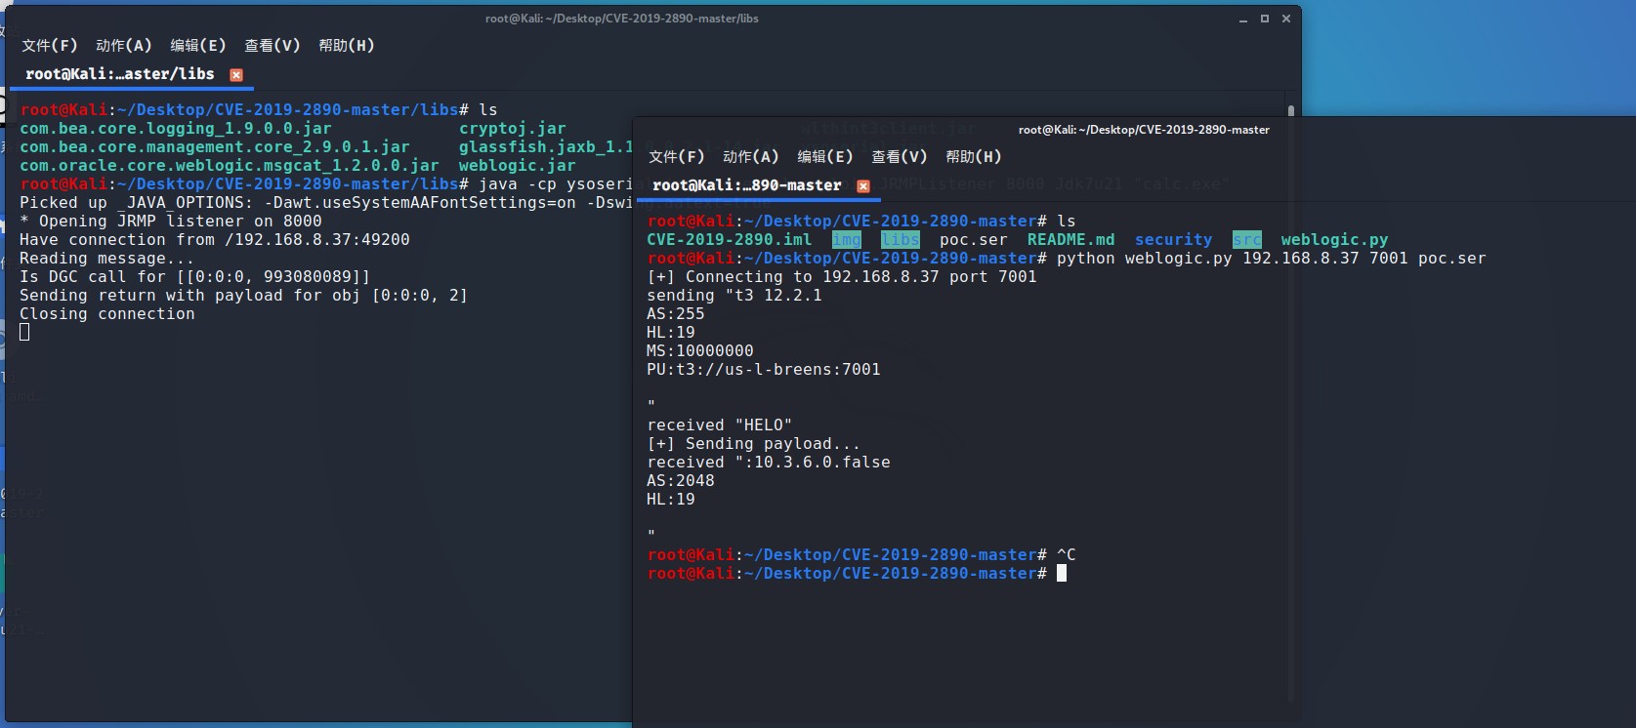Screen dimensions: 1636x728
Task: Open 编辑(E) menu in front terminal window
Action: [824, 156]
